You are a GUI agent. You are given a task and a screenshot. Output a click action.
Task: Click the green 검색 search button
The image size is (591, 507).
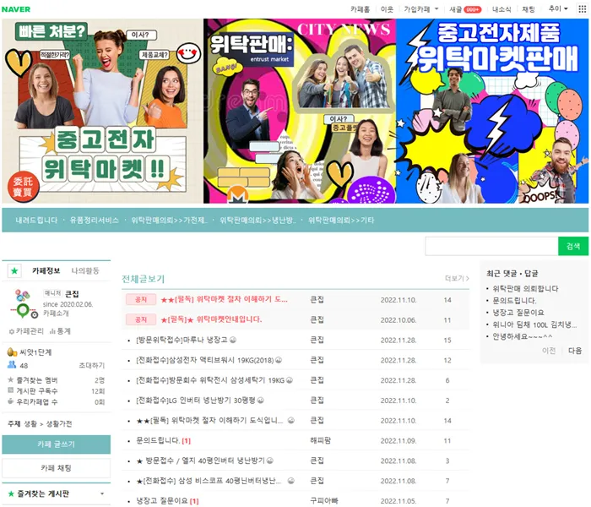click(x=573, y=246)
